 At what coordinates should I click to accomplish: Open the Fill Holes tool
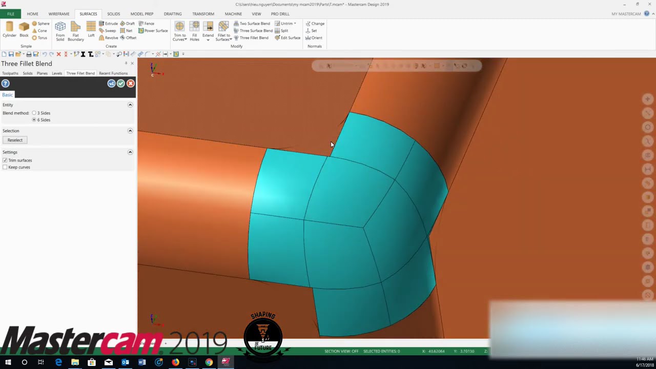tap(195, 31)
